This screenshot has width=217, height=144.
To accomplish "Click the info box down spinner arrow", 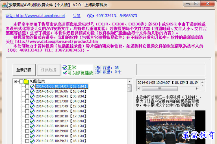I will 202,85.
